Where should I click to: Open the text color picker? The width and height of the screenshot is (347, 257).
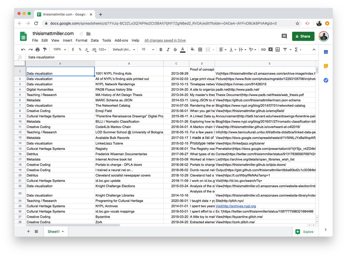(182, 50)
